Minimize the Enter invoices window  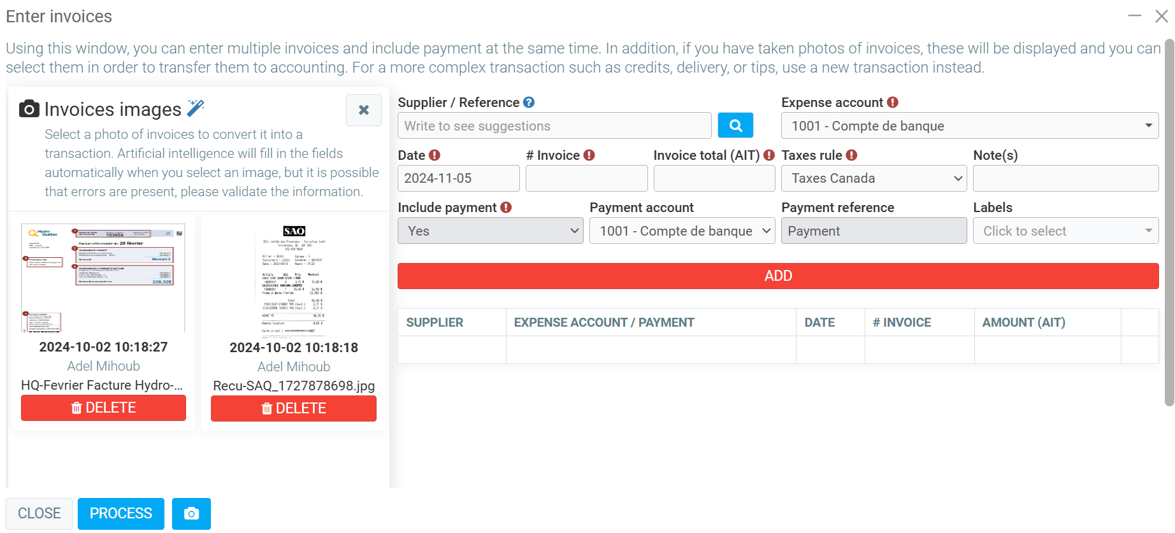[1134, 16]
